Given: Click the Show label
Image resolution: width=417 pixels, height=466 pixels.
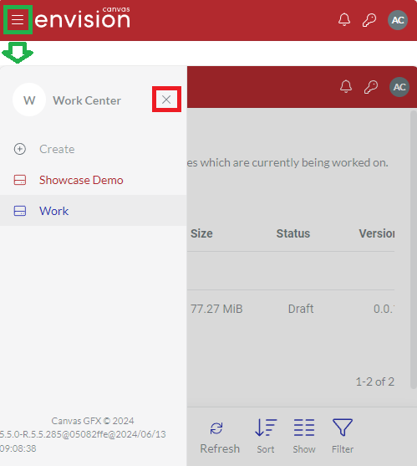Looking at the screenshot, I should tap(304, 449).
